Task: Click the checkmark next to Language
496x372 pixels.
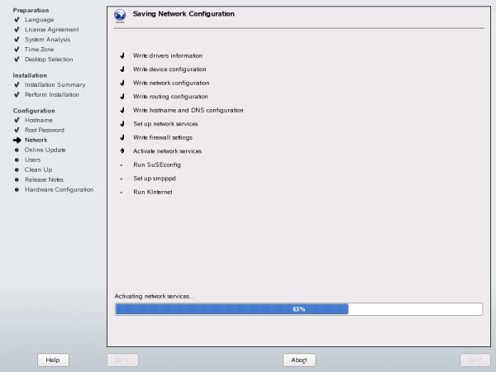Action: click(17, 20)
